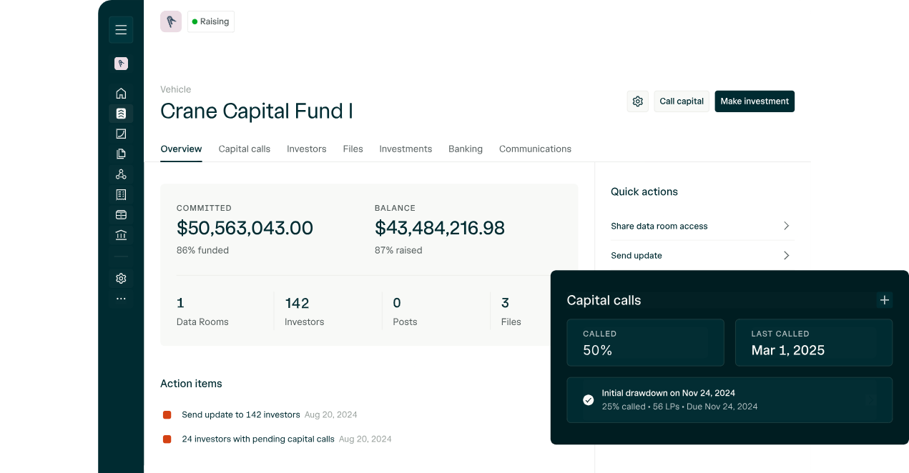
Task: Add a capital call with plus icon
Action: click(885, 300)
